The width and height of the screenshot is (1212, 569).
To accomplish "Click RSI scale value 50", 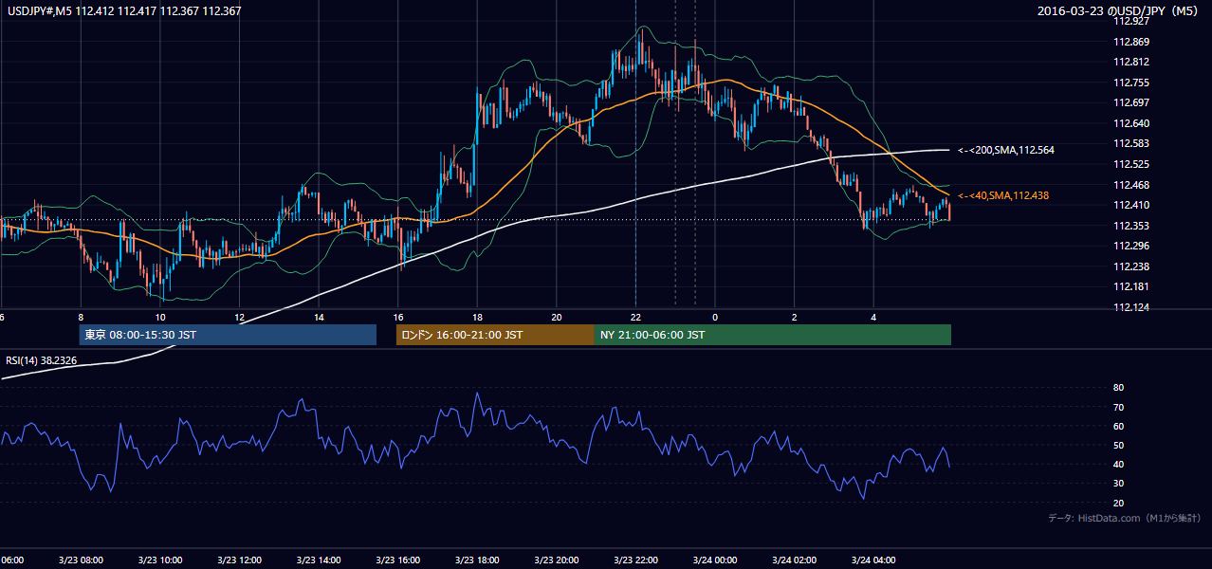I will [x=1118, y=445].
